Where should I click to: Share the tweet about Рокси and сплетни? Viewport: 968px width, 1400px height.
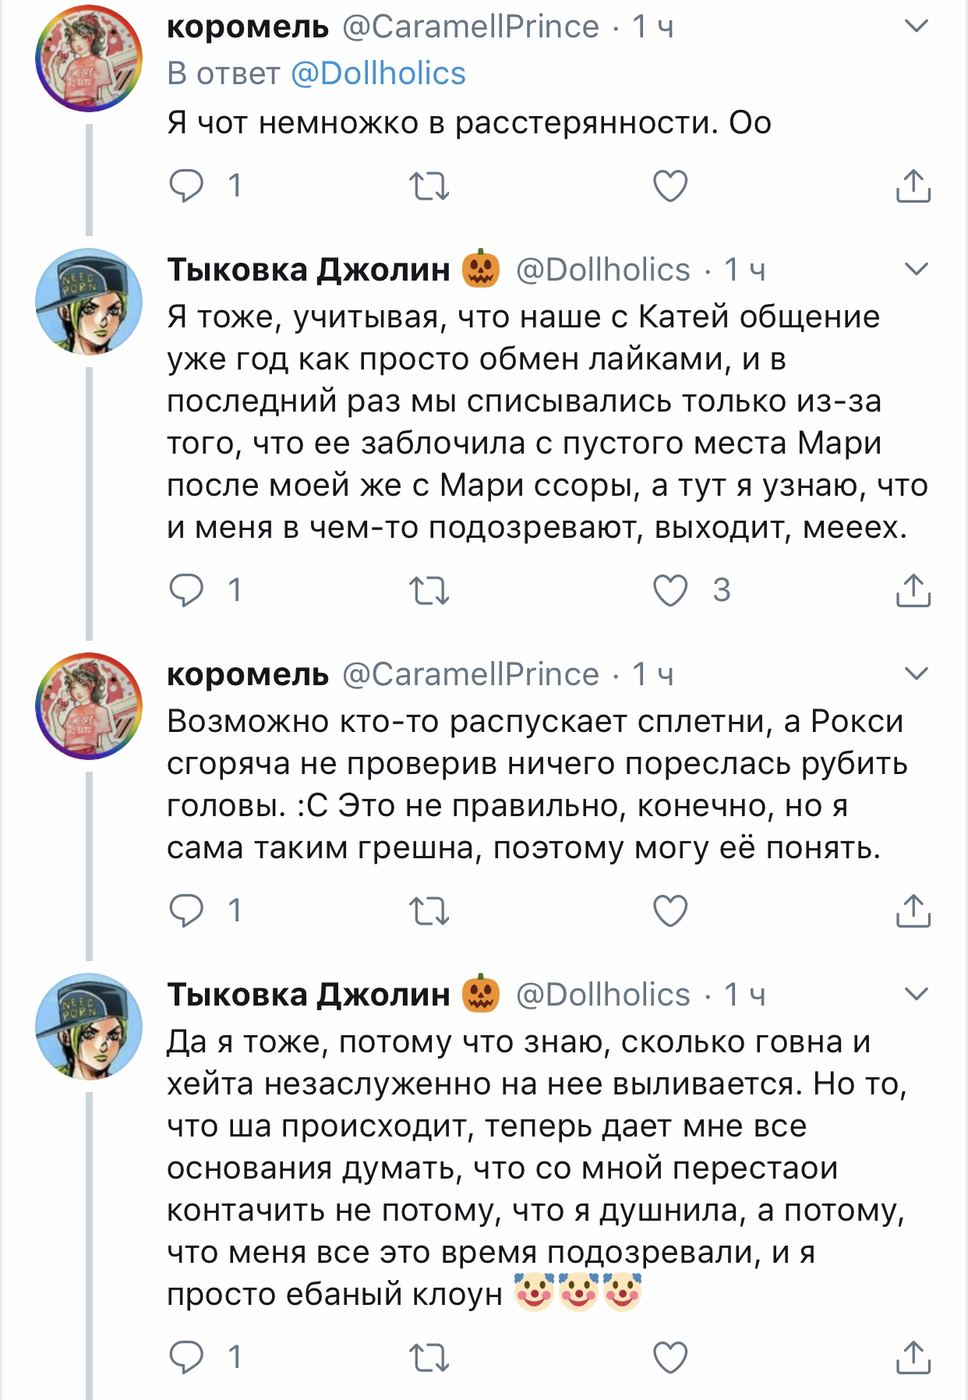913,910
